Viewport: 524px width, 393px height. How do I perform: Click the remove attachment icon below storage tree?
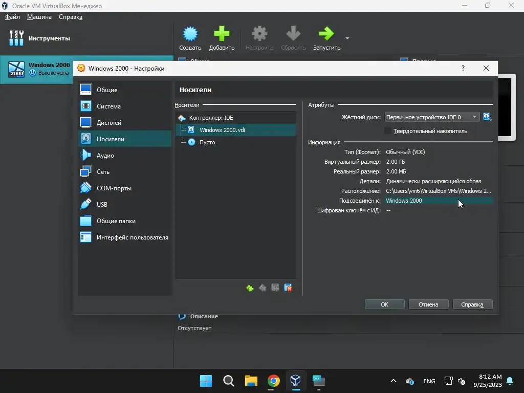(x=288, y=288)
